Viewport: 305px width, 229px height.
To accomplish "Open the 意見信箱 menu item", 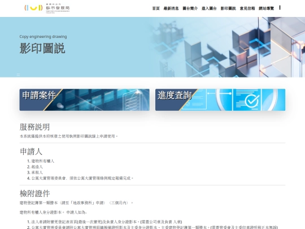I will point(247,8).
